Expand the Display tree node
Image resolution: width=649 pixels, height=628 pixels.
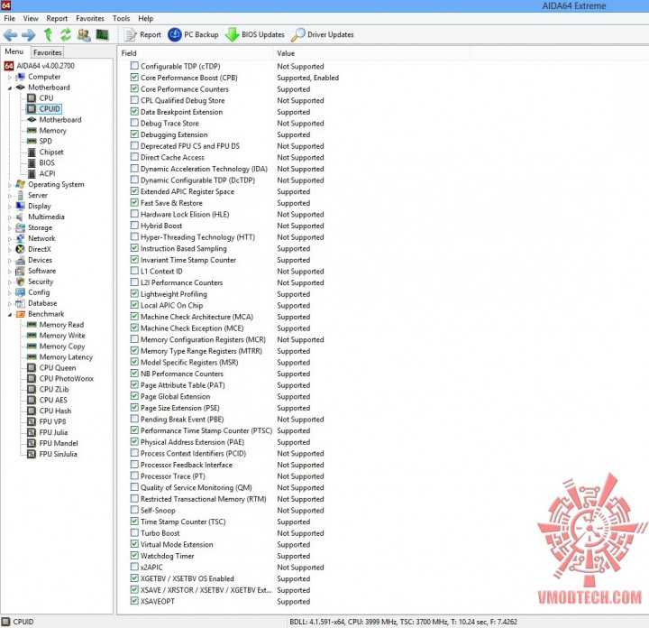tap(10, 207)
